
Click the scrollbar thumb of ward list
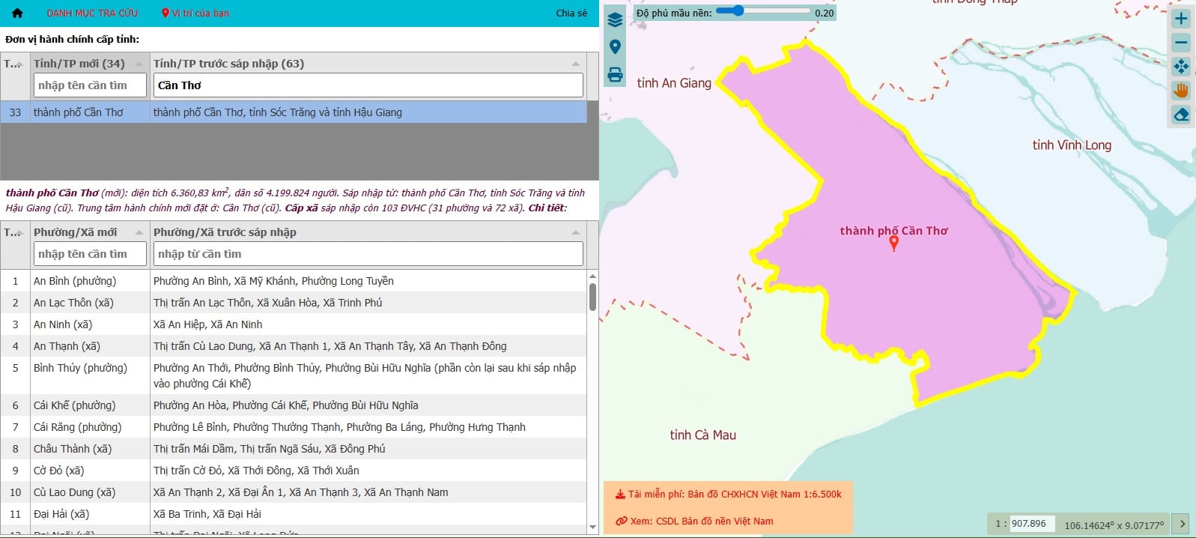click(x=592, y=297)
